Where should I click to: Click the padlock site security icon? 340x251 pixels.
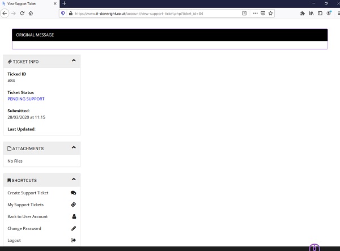click(70, 14)
